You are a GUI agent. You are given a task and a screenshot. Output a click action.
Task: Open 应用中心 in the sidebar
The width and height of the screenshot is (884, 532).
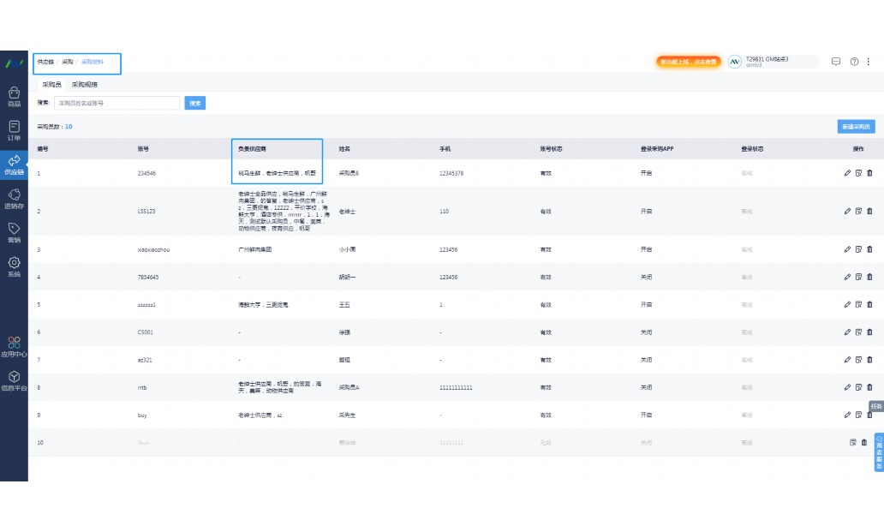14,346
